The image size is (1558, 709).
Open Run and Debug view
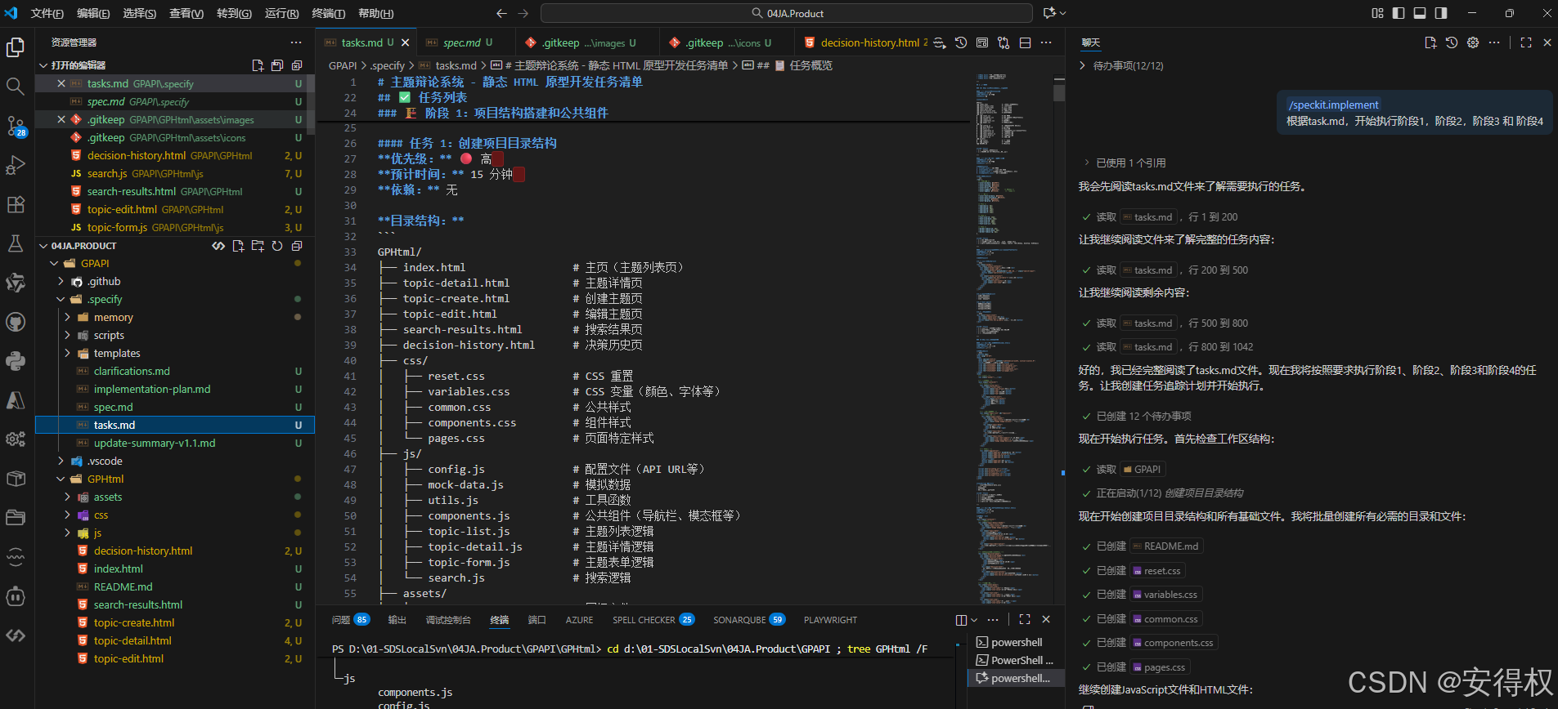point(16,165)
